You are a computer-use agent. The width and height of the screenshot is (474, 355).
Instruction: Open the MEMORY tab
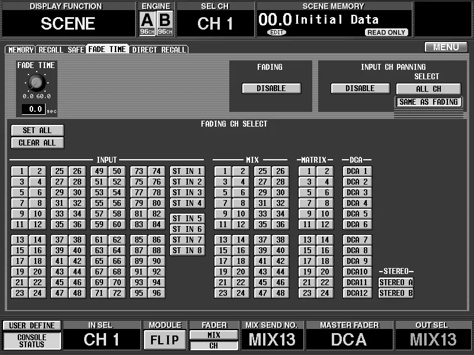click(20, 50)
